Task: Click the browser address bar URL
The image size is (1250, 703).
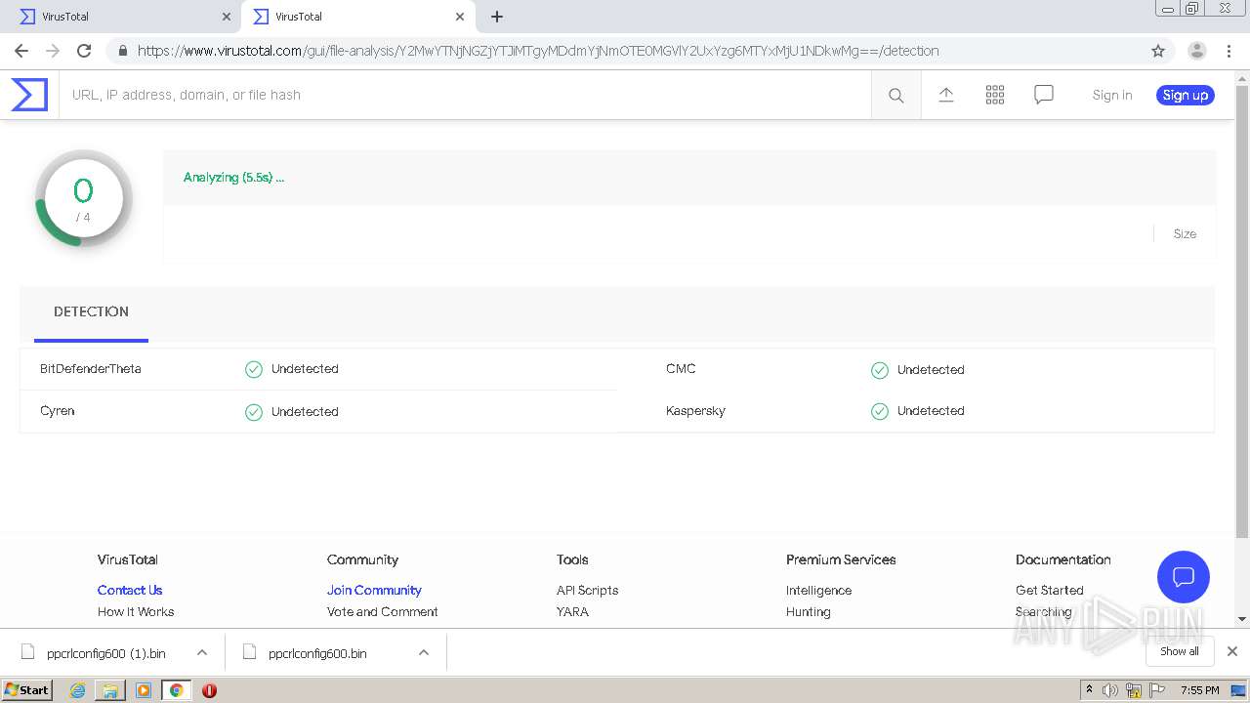Action: click(538, 51)
